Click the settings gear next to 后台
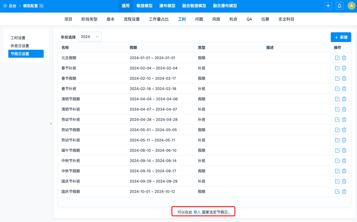 [5, 6]
